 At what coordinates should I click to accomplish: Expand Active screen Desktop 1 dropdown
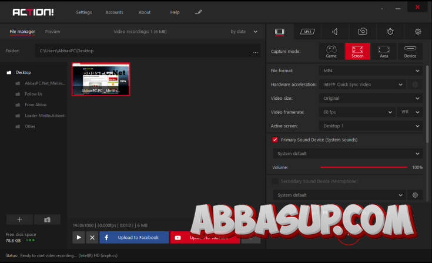click(370, 126)
